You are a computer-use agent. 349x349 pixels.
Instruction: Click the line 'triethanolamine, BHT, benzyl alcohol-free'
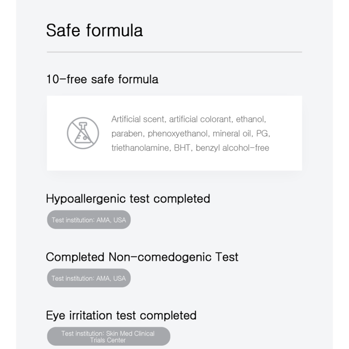pos(191,148)
